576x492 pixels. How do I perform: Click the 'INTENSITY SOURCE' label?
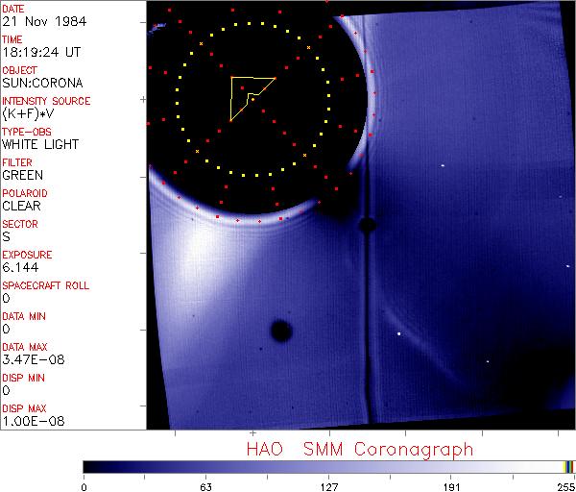(x=46, y=101)
